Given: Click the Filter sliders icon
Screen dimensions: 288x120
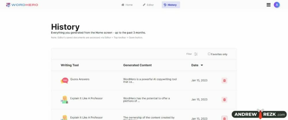Looking at the screenshot, I should point(196,54).
